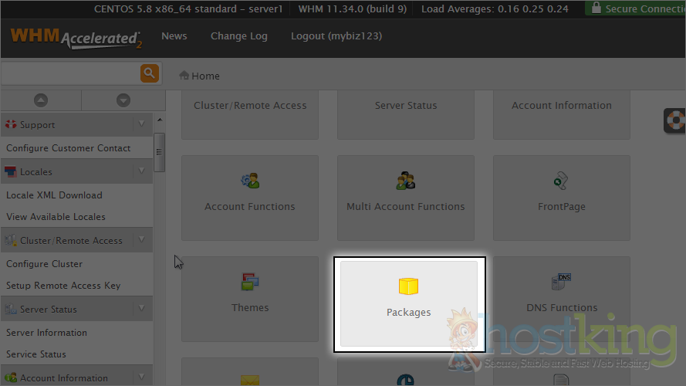Screen dimensions: 686x386
Task: Open the DNS Functions icon
Action: pyautogui.click(x=561, y=292)
